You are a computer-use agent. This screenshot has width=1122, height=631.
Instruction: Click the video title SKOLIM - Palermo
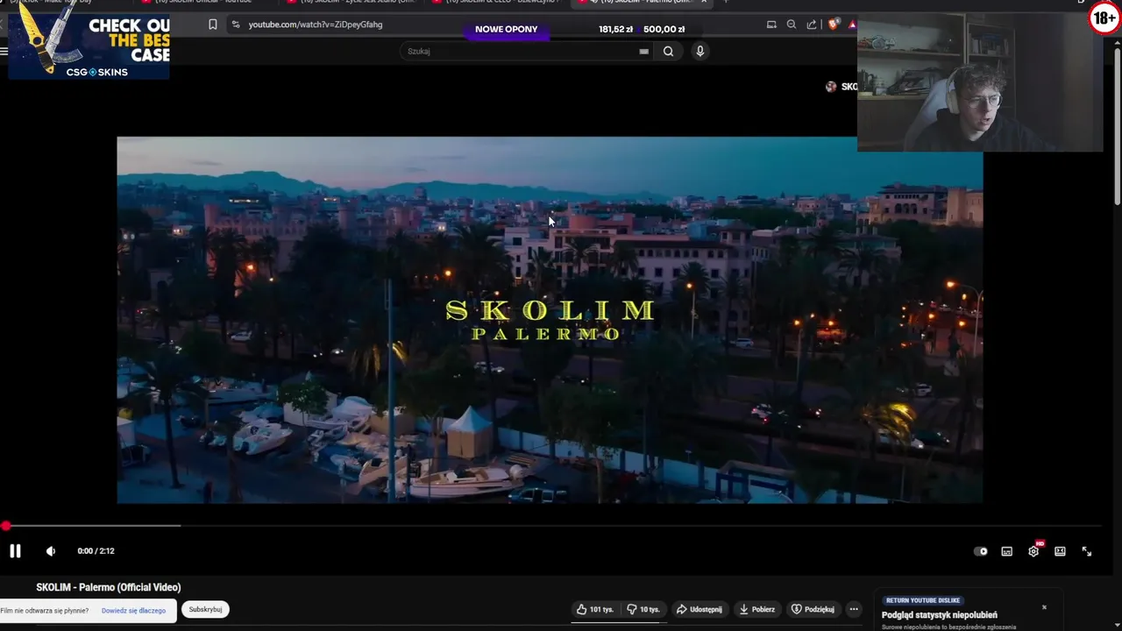pyautogui.click(x=109, y=587)
